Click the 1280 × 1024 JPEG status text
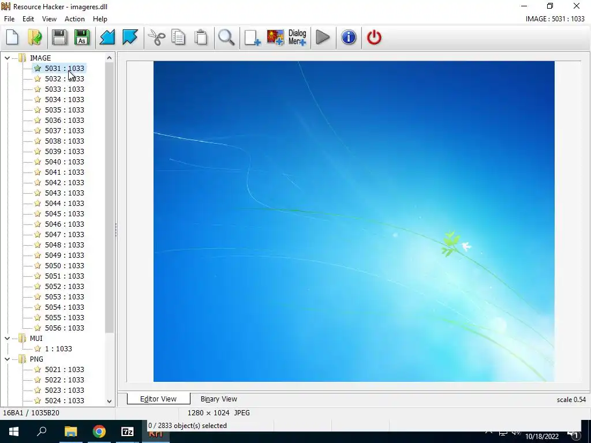This screenshot has height=443, width=591. 219,413
